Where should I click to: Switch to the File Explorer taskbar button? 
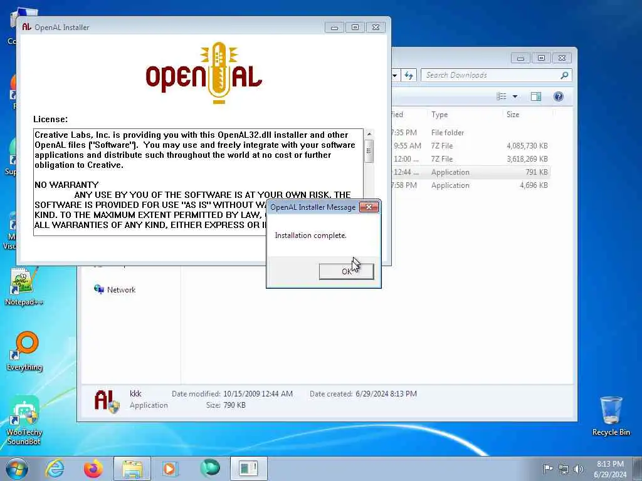132,468
